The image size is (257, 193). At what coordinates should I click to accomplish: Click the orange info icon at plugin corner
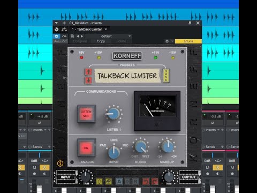coord(60,163)
